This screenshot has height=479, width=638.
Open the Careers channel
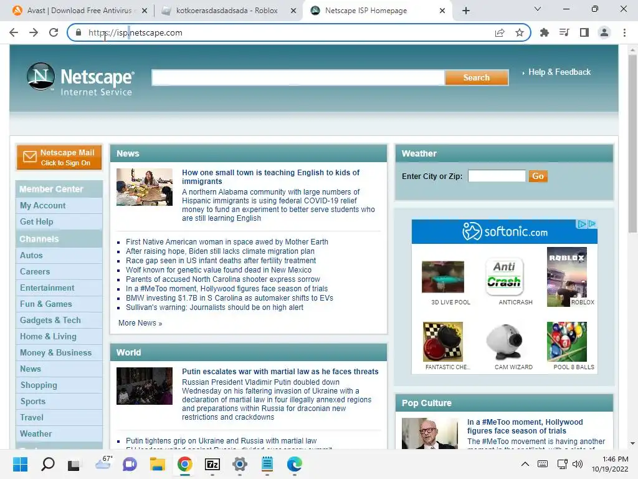[35, 272]
